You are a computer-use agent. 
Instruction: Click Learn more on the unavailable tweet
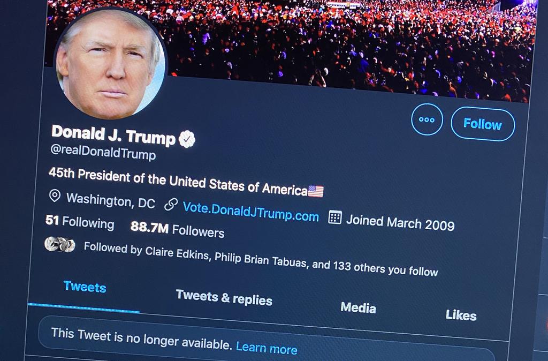pyautogui.click(x=267, y=348)
